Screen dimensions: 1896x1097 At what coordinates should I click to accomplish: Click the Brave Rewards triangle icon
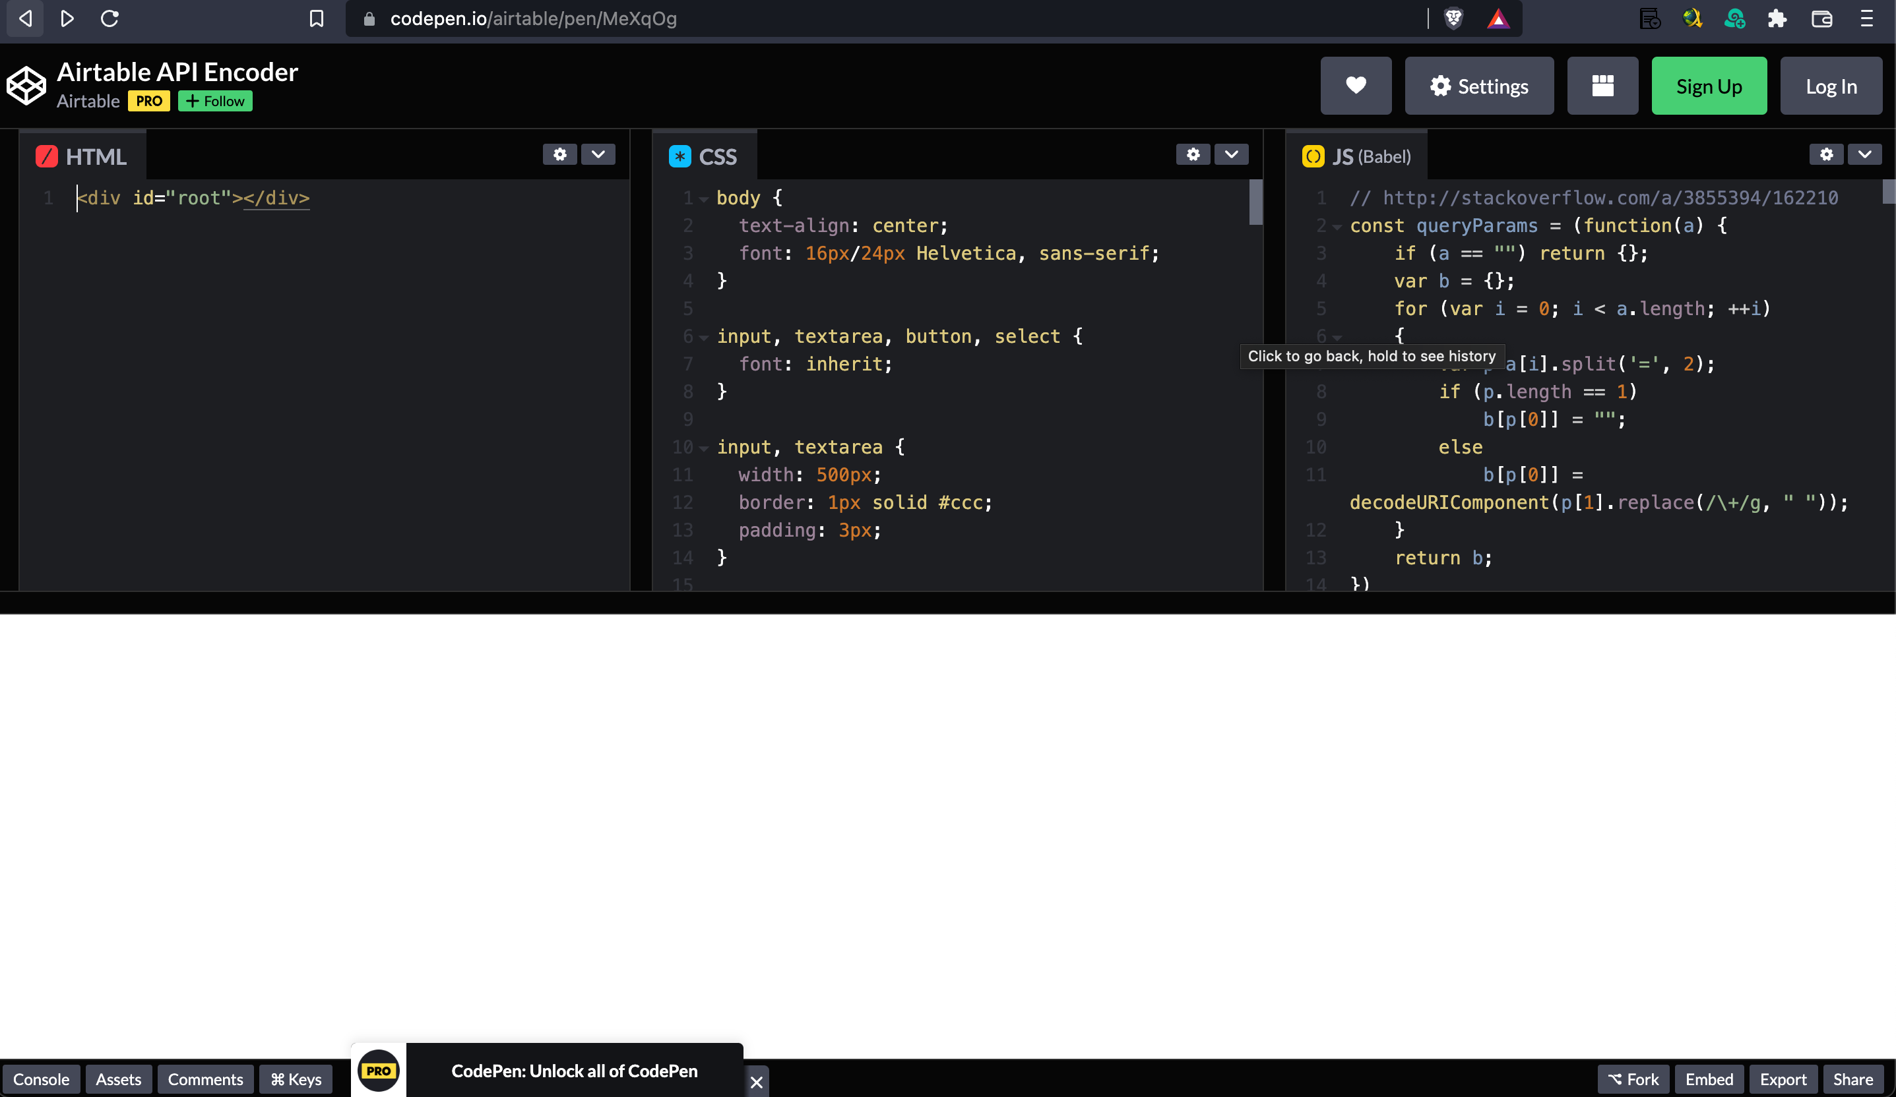tap(1498, 19)
